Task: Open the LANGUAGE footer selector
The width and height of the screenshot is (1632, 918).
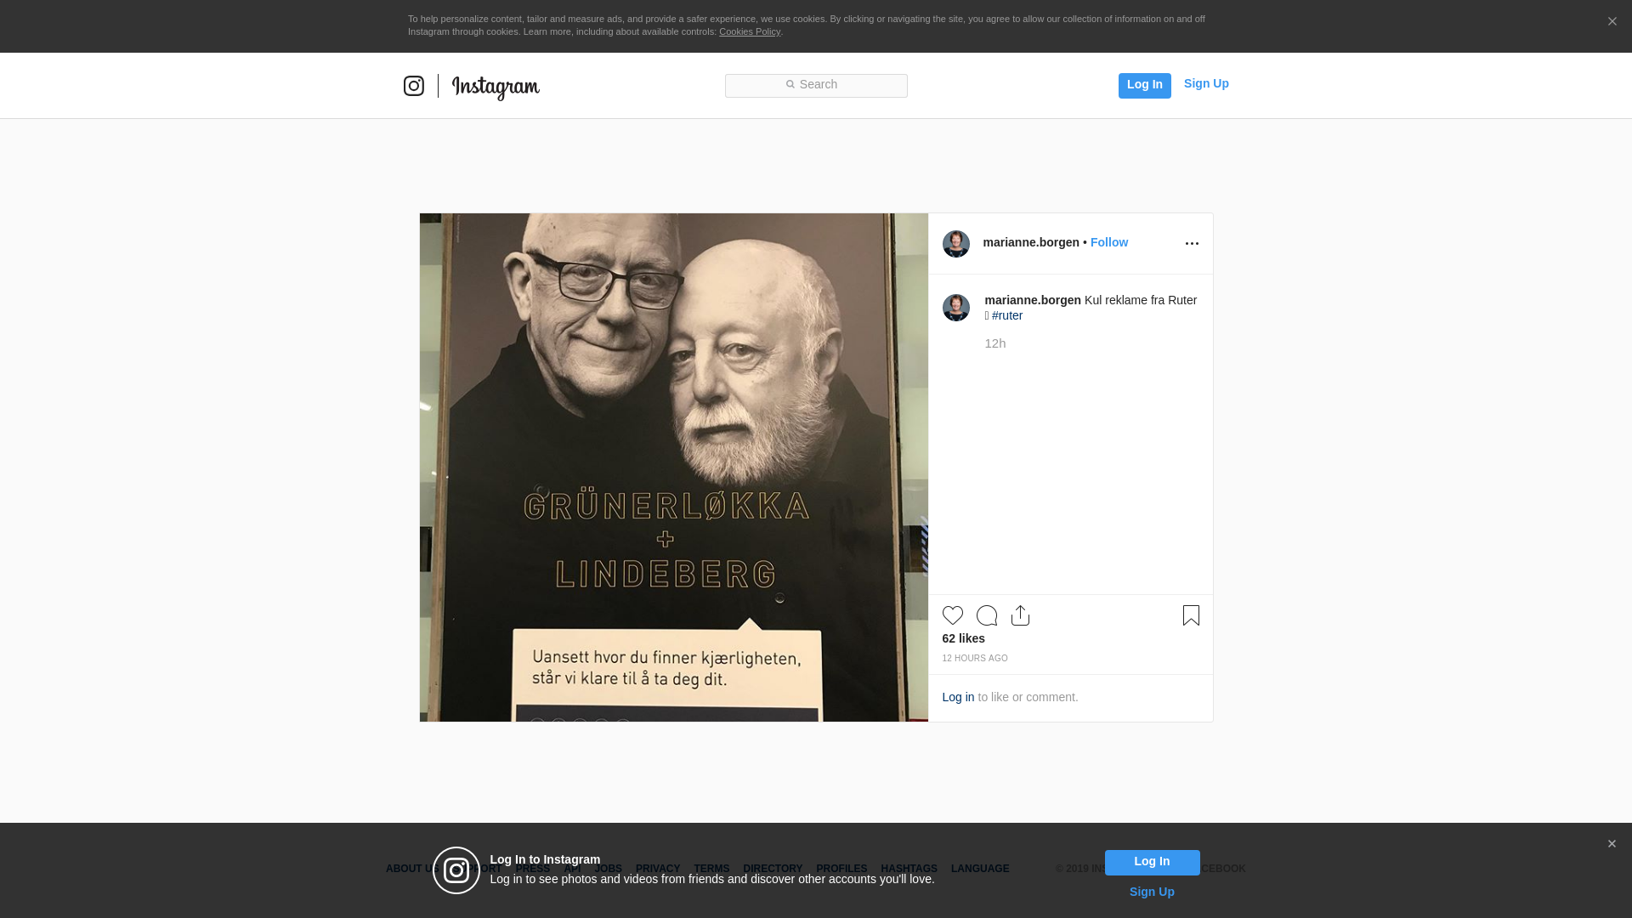Action: (x=980, y=869)
